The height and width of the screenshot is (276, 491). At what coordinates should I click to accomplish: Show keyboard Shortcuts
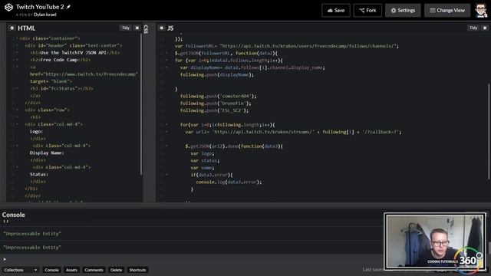[x=137, y=270]
